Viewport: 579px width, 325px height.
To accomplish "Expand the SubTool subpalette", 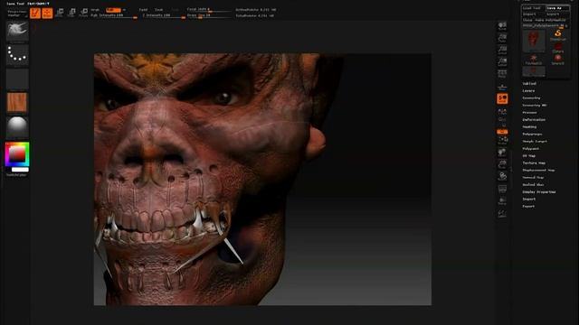I will pyautogui.click(x=529, y=84).
